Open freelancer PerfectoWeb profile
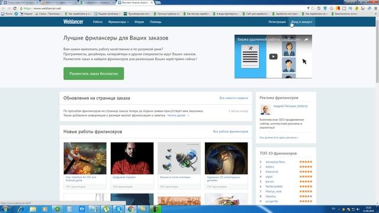 (x=274, y=186)
